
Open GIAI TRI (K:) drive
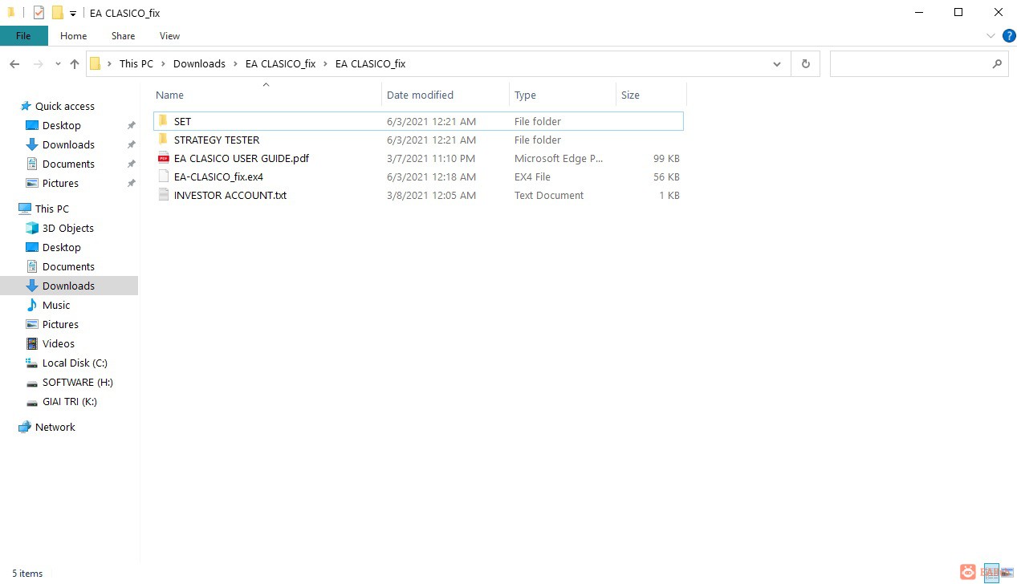(70, 401)
